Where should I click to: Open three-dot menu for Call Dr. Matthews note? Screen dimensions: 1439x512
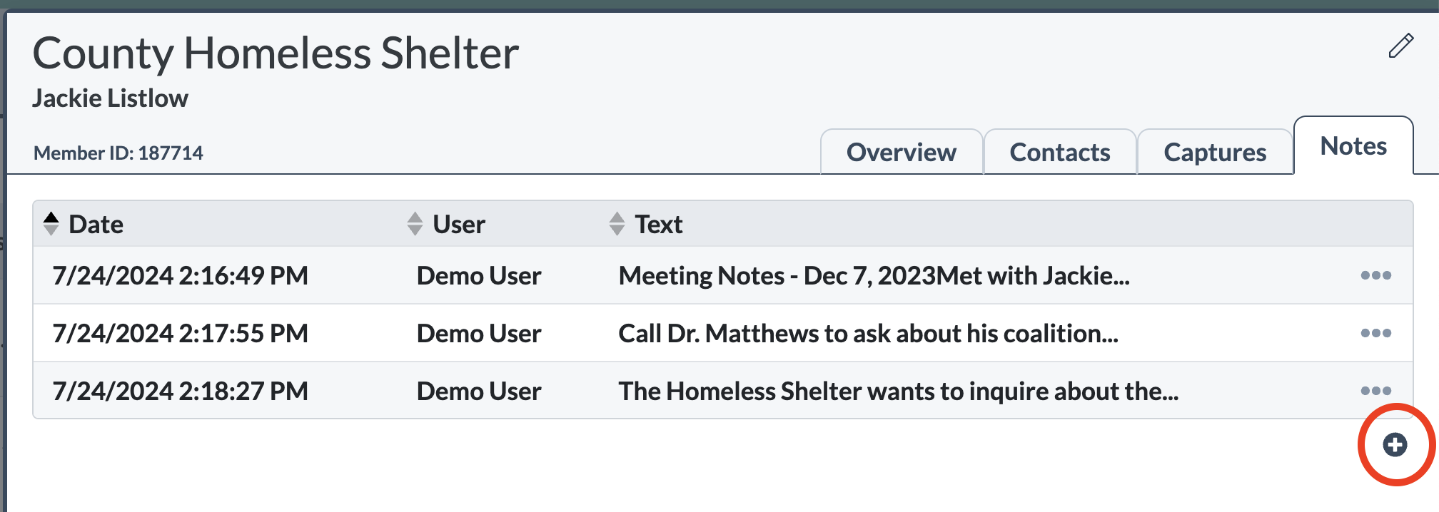coord(1375,333)
